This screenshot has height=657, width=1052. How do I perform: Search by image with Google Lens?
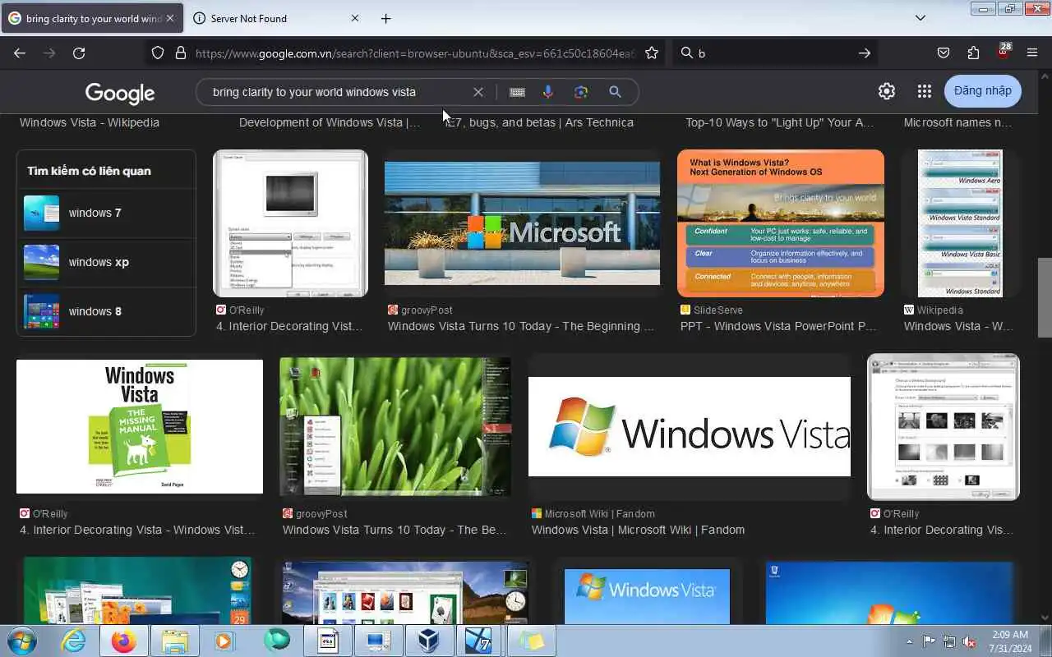[x=581, y=92]
